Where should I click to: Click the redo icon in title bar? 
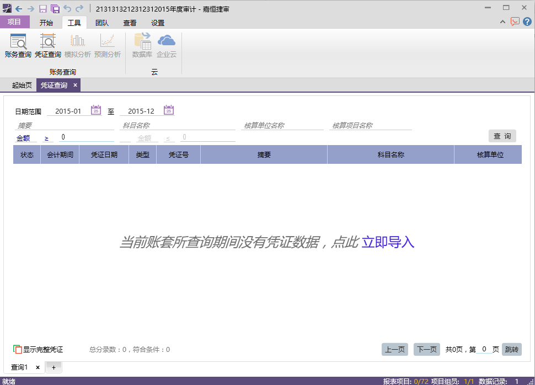(79, 8)
